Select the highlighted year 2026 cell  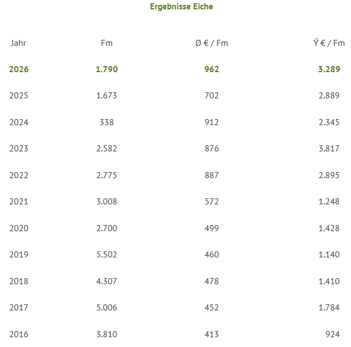click(19, 69)
